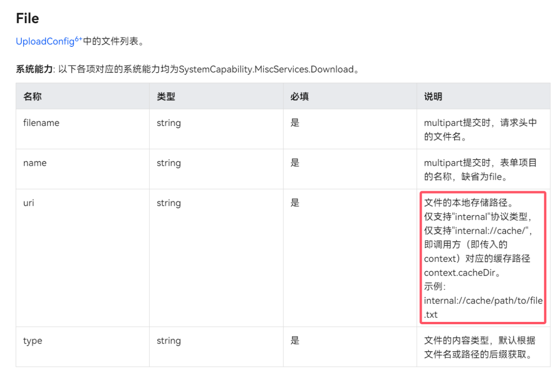Screen dimensions: 557x373
Task: Click the File section heading
Action: pos(27,18)
